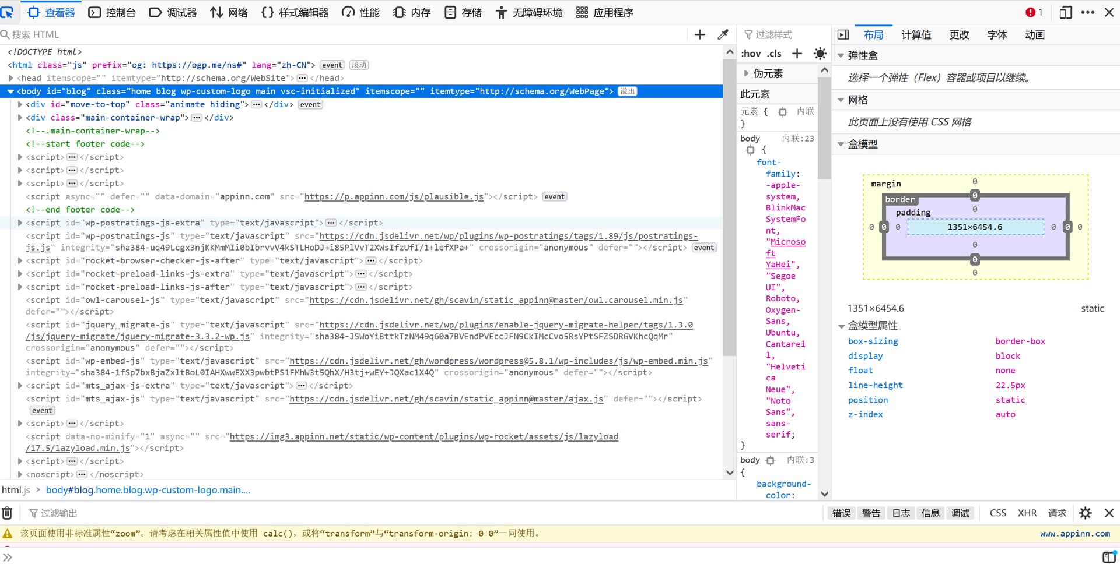Click the www.appinn.com source link
Image resolution: width=1120 pixels, height=564 pixels.
tap(1074, 534)
